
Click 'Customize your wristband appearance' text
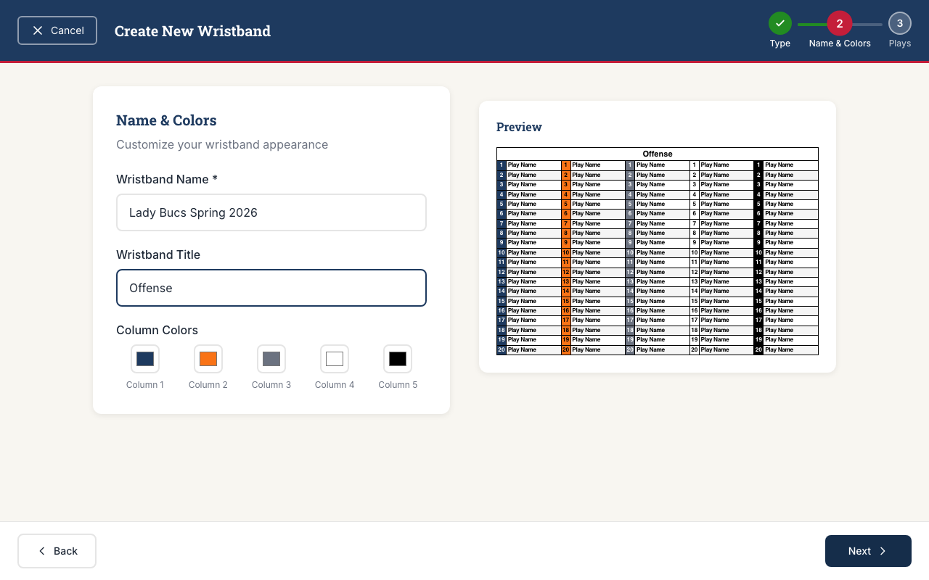coord(222,144)
